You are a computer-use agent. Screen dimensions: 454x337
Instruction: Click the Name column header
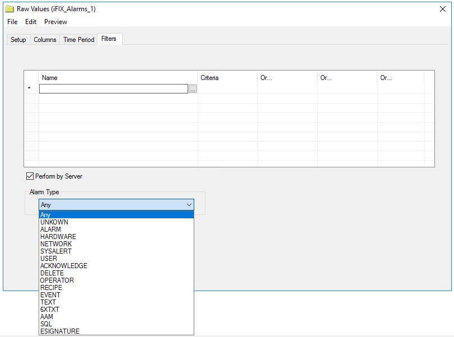pos(118,78)
